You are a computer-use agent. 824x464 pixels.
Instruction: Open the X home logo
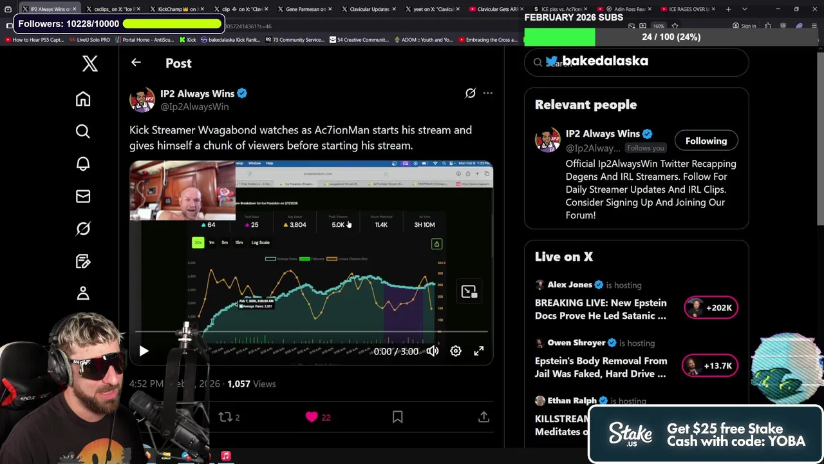pos(89,63)
